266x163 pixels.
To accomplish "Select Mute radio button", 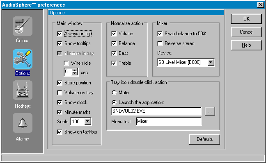I will (114, 93).
